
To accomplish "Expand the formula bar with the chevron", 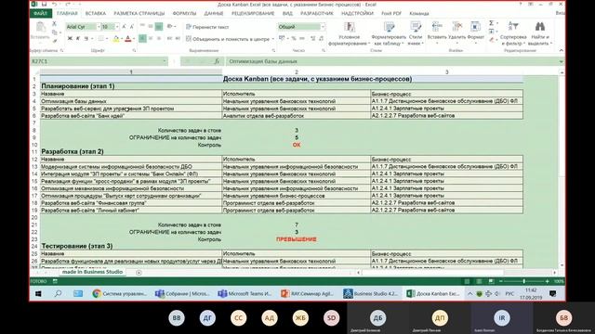I will pyautogui.click(x=561, y=61).
